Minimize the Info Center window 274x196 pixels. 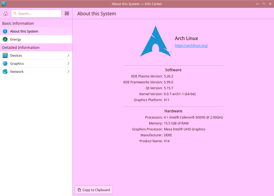[x=257, y=4]
